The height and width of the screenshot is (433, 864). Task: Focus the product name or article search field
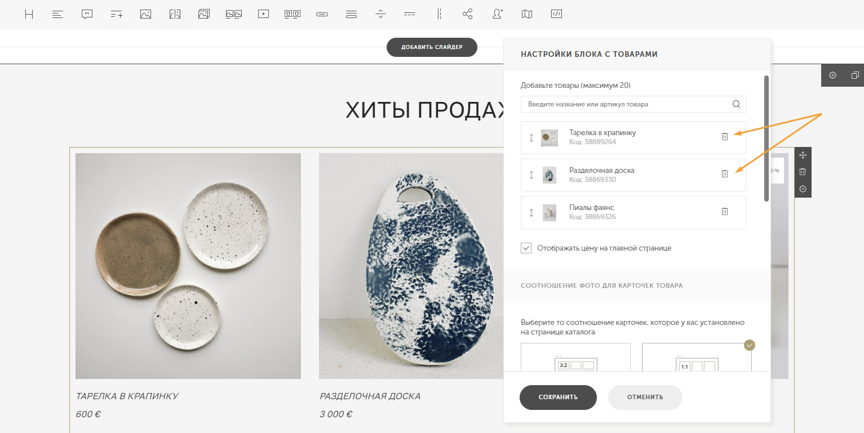coord(626,104)
